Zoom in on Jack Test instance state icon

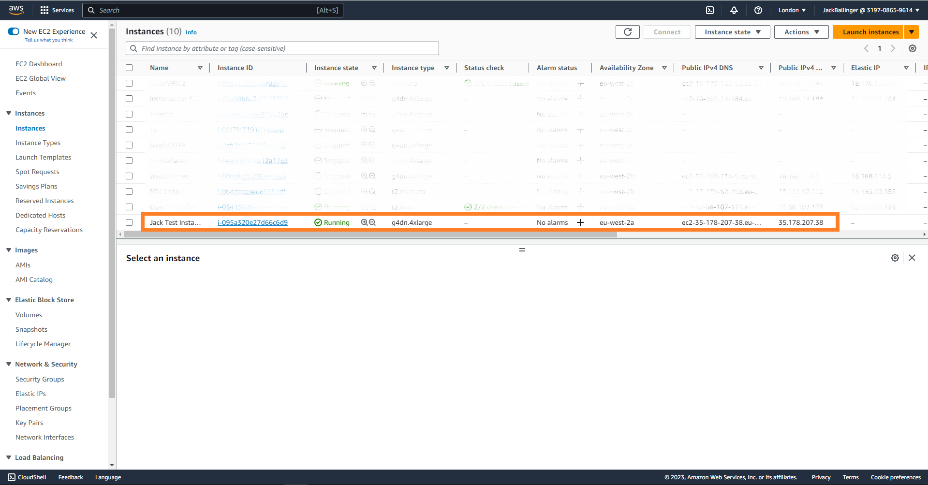pos(364,222)
